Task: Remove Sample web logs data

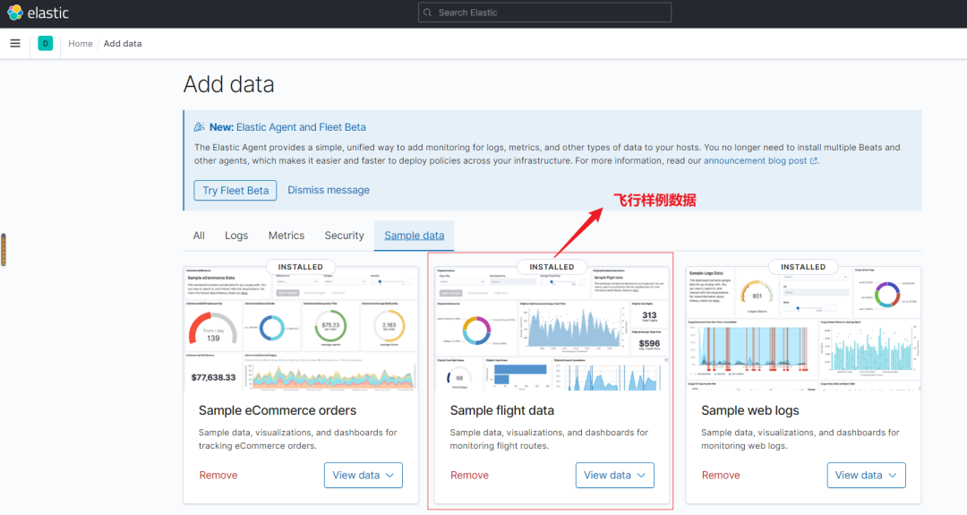Action: tap(721, 476)
